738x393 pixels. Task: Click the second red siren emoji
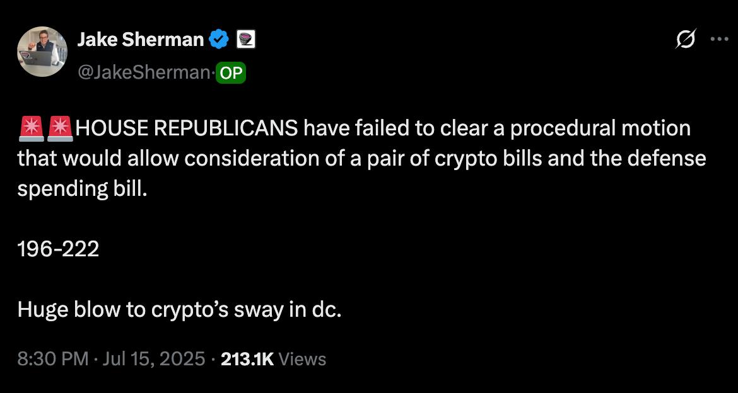pos(61,129)
